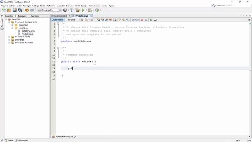Open the Ajuda menu

coord(111,6)
